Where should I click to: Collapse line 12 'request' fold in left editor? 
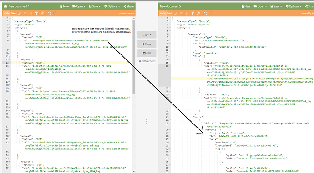point(10,60)
